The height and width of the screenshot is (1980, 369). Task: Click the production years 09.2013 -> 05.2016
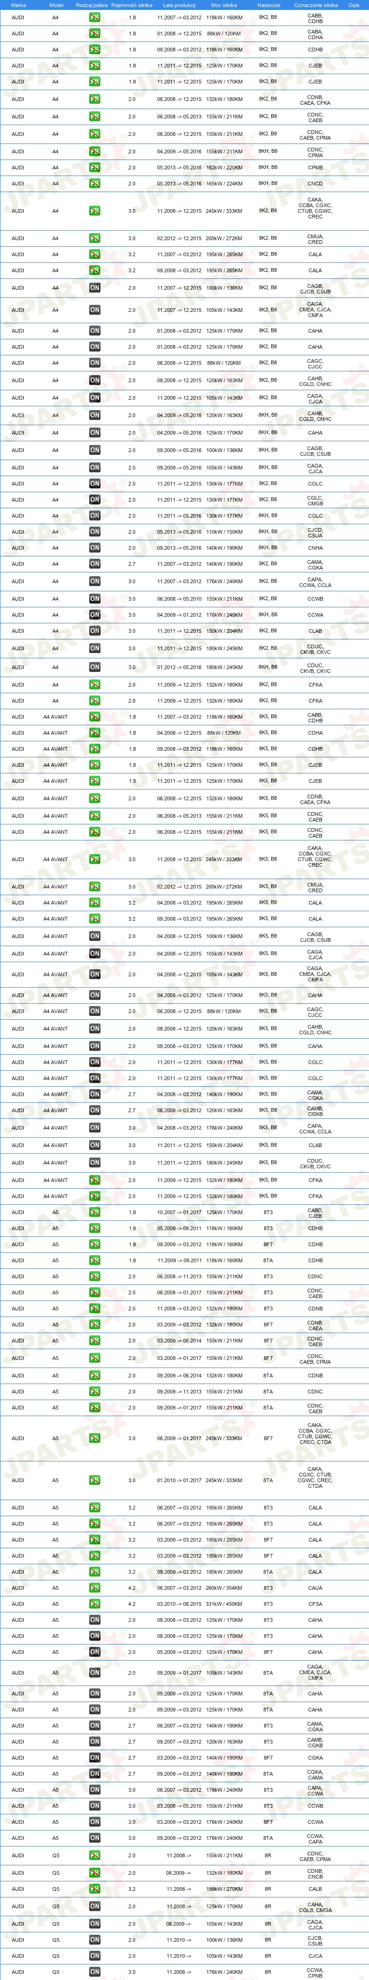tap(179, 548)
